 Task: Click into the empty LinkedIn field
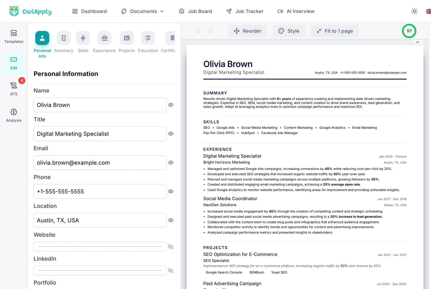click(x=100, y=270)
